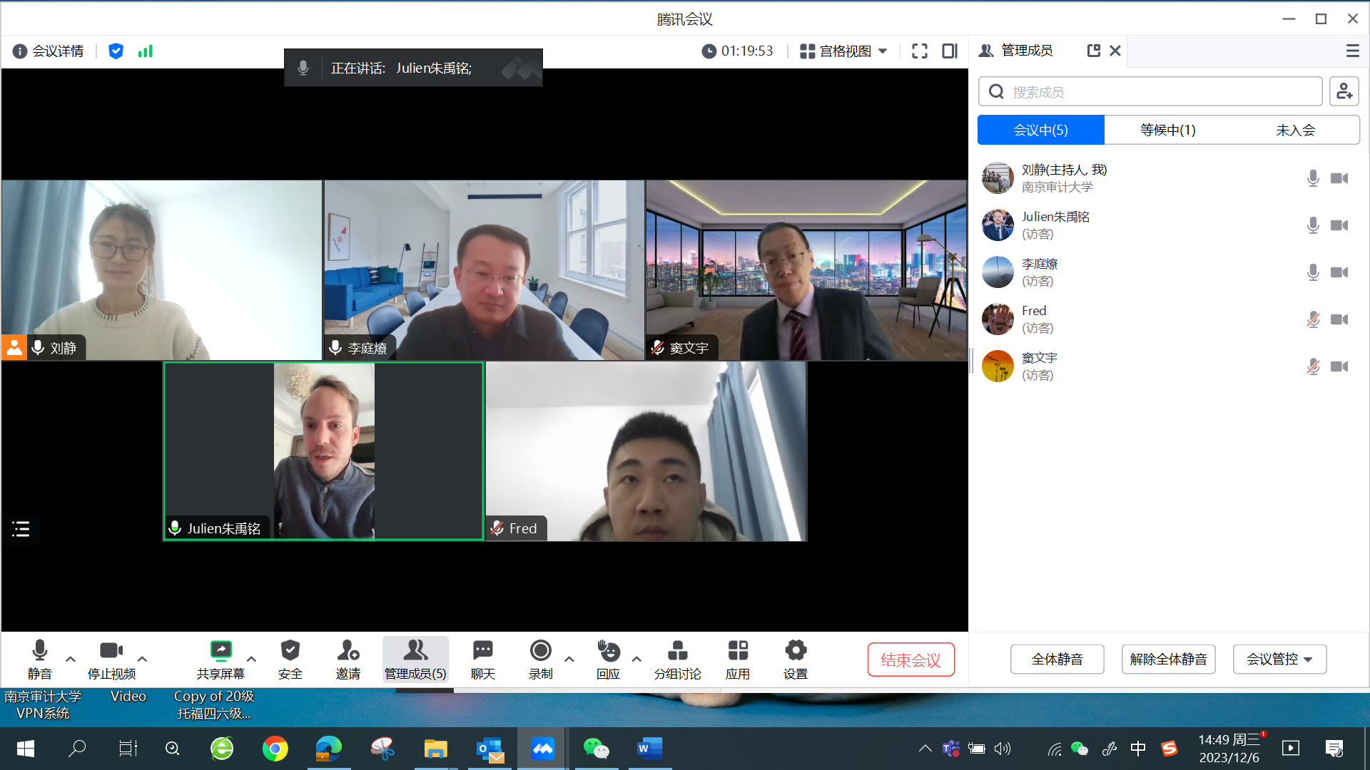Unmute Fred's microphone in member list
The height and width of the screenshot is (770, 1370).
1313,319
